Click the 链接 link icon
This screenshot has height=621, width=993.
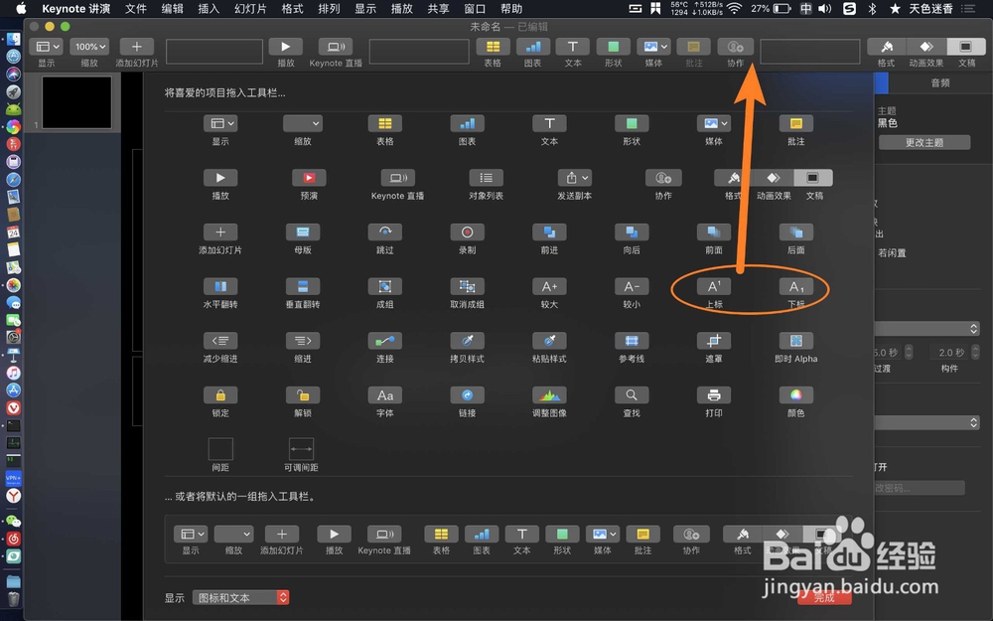tap(468, 395)
